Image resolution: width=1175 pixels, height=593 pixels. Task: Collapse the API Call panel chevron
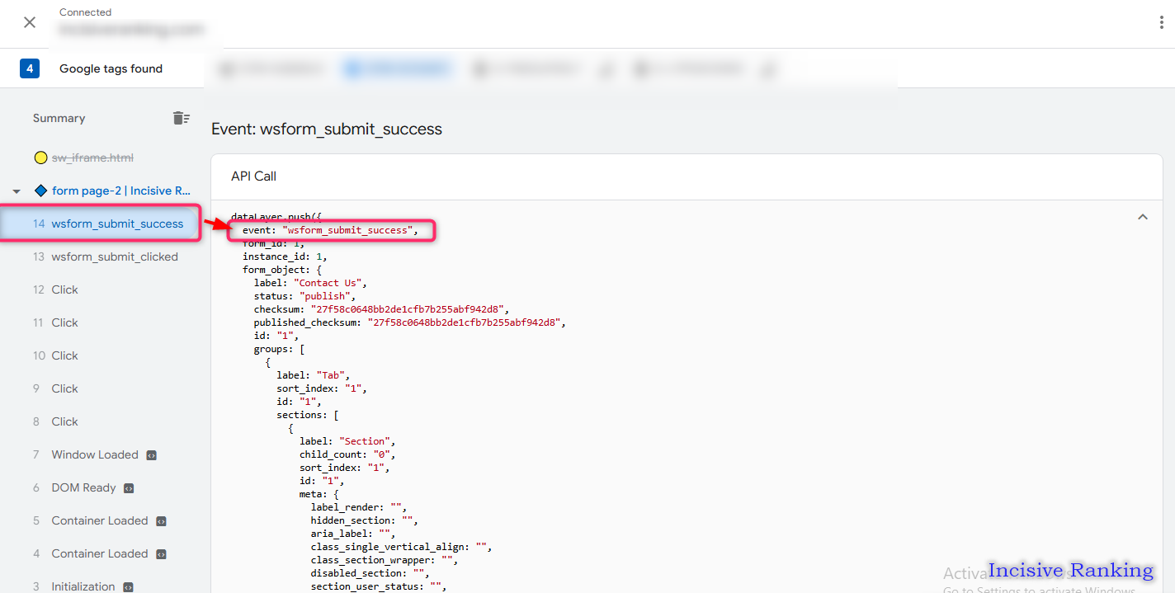pyautogui.click(x=1143, y=217)
